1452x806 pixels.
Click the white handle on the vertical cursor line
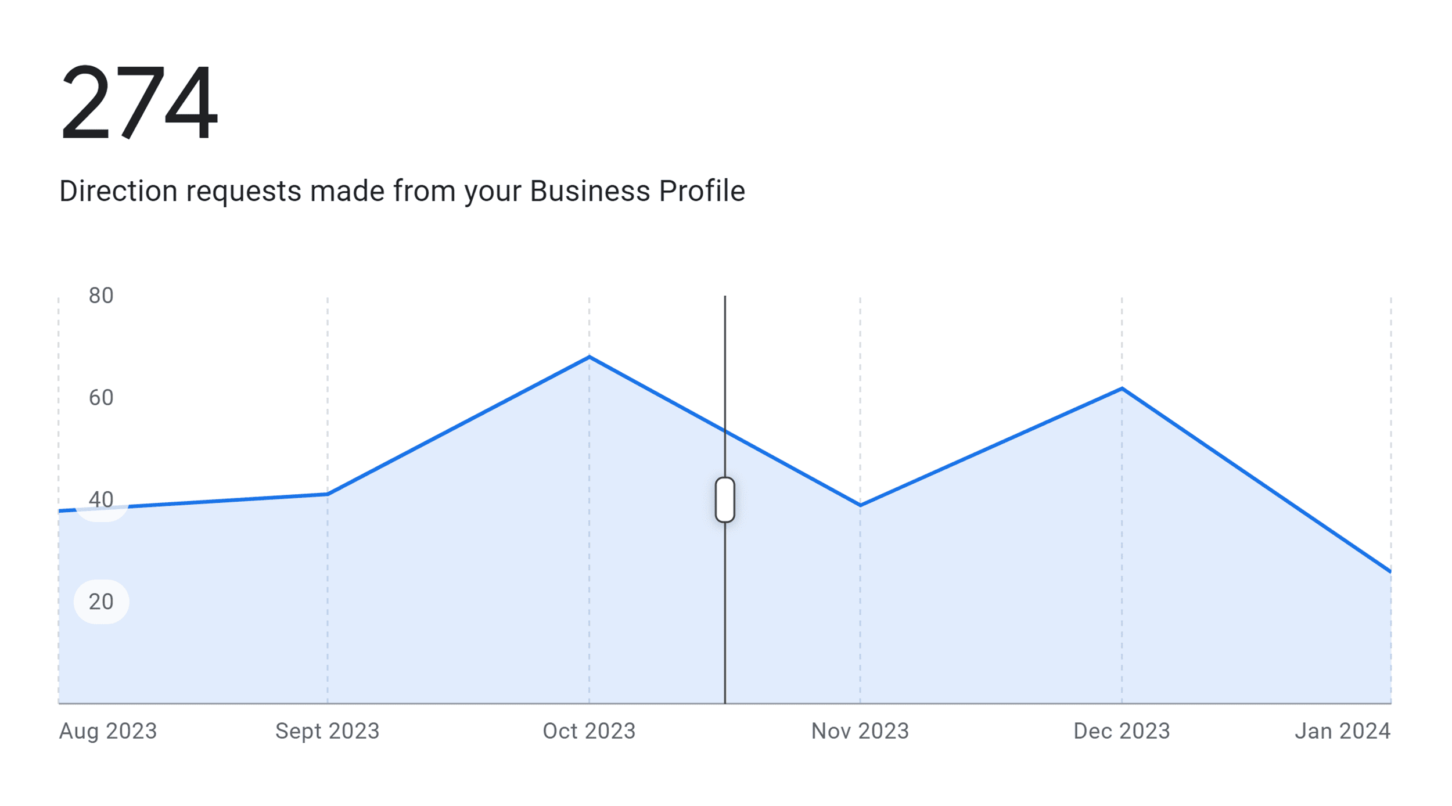point(725,500)
